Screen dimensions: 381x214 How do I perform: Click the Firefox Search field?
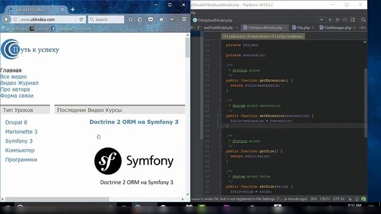coord(106,20)
